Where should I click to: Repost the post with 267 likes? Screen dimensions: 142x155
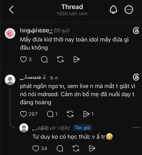tap(70, 114)
